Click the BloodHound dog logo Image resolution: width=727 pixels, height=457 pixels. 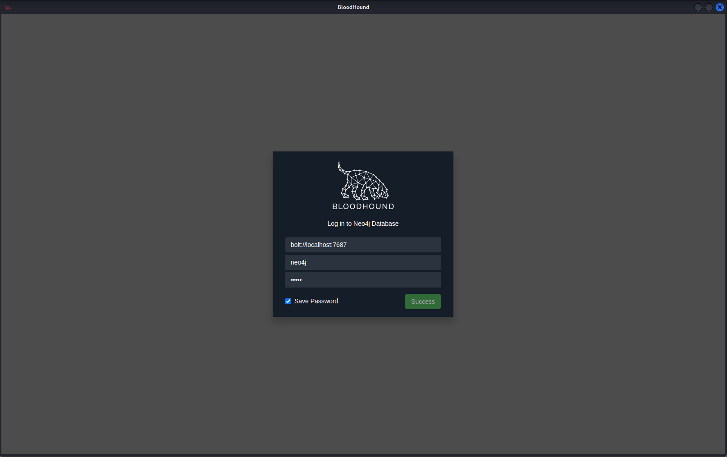363,181
